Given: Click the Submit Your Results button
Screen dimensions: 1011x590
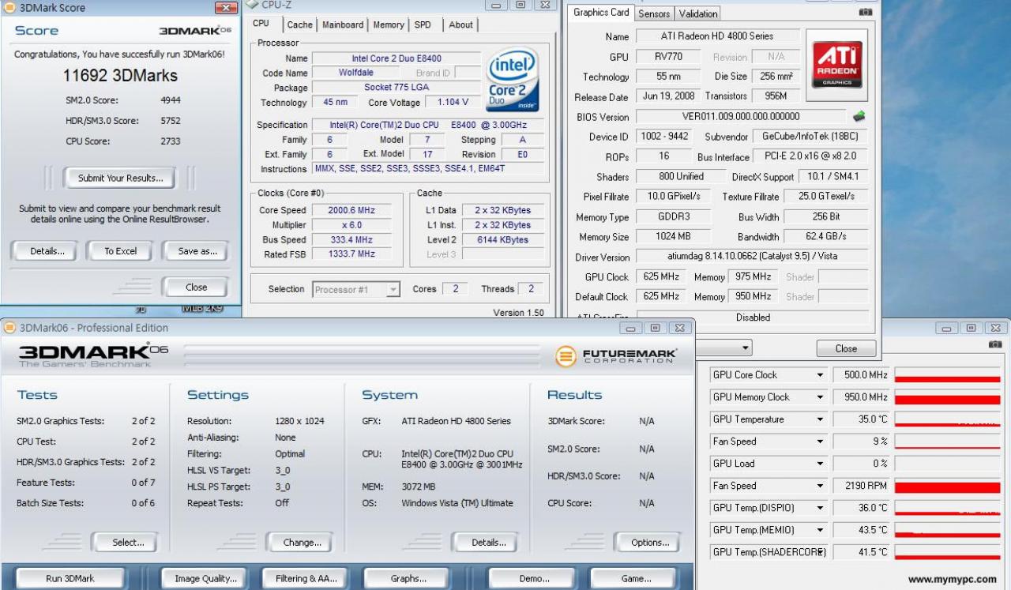Looking at the screenshot, I should [x=121, y=178].
